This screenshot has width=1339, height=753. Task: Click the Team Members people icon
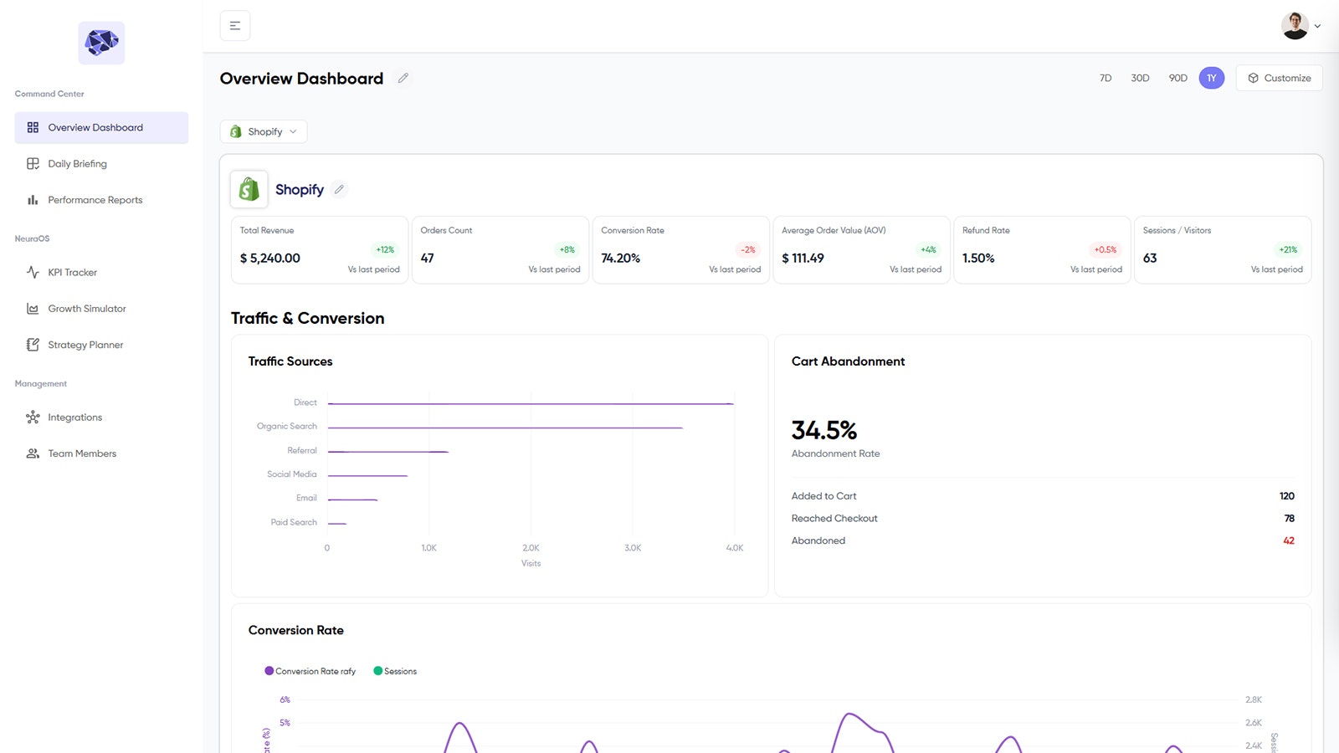pyautogui.click(x=33, y=453)
